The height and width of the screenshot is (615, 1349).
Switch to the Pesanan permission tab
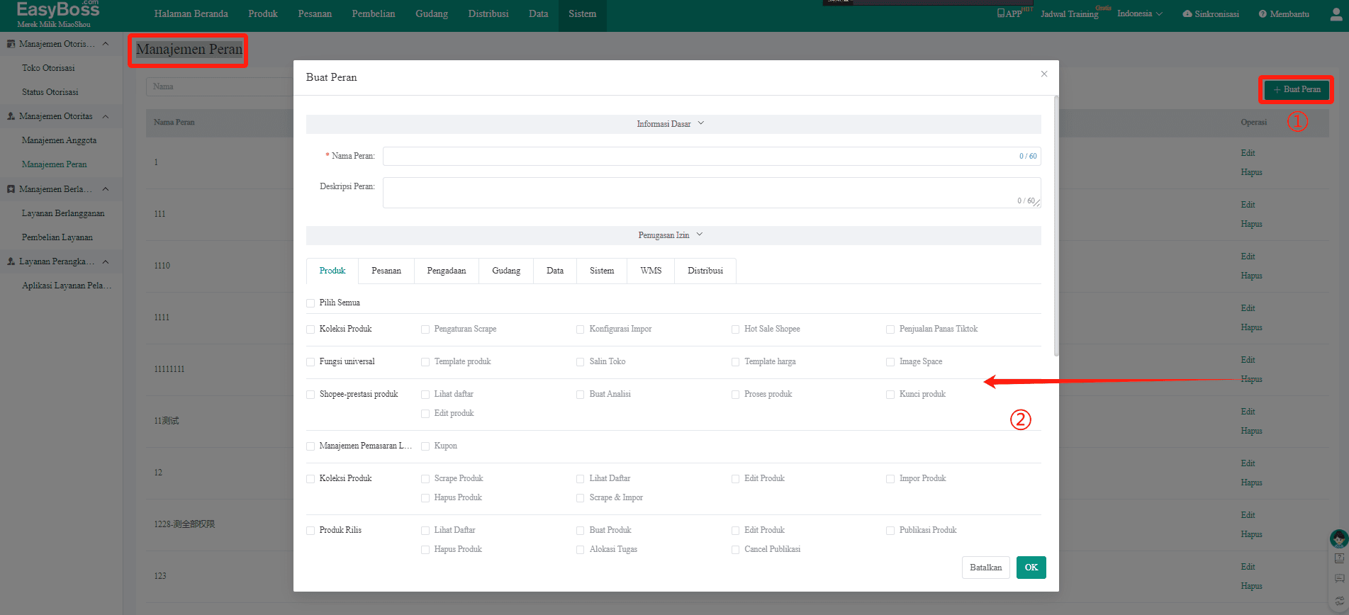tap(386, 271)
